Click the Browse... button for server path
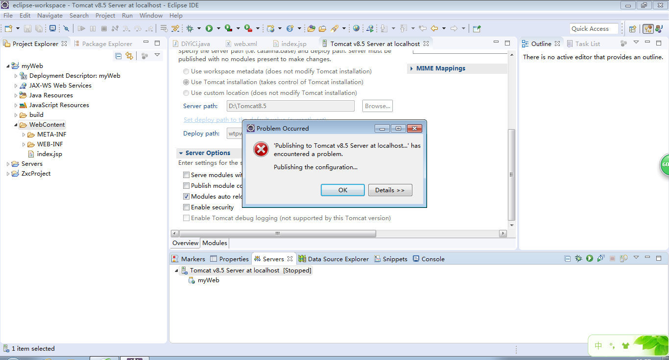 378,106
